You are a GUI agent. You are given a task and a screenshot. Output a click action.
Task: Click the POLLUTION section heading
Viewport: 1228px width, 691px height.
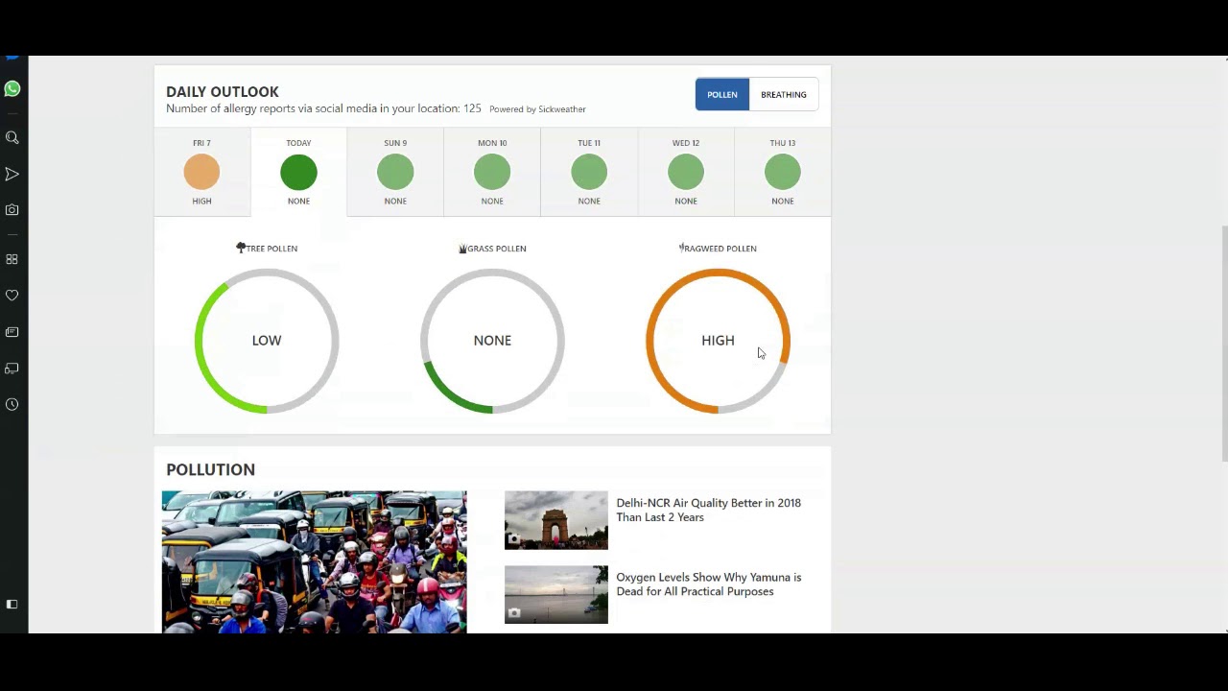tap(211, 469)
